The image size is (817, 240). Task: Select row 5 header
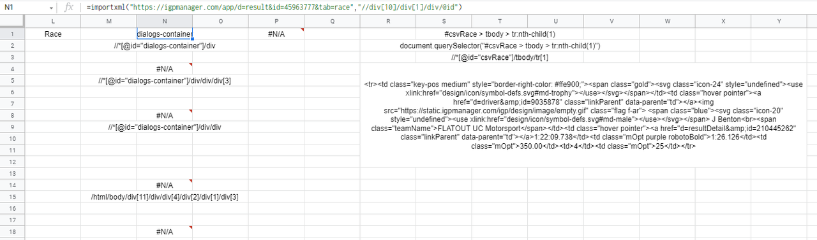click(13, 81)
